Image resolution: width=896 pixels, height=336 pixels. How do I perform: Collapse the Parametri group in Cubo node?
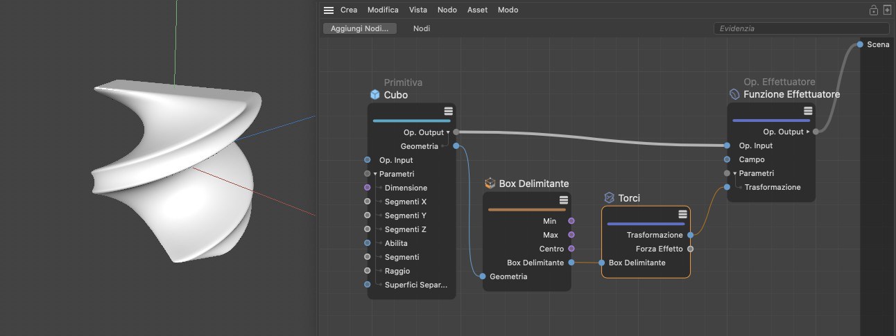click(375, 174)
